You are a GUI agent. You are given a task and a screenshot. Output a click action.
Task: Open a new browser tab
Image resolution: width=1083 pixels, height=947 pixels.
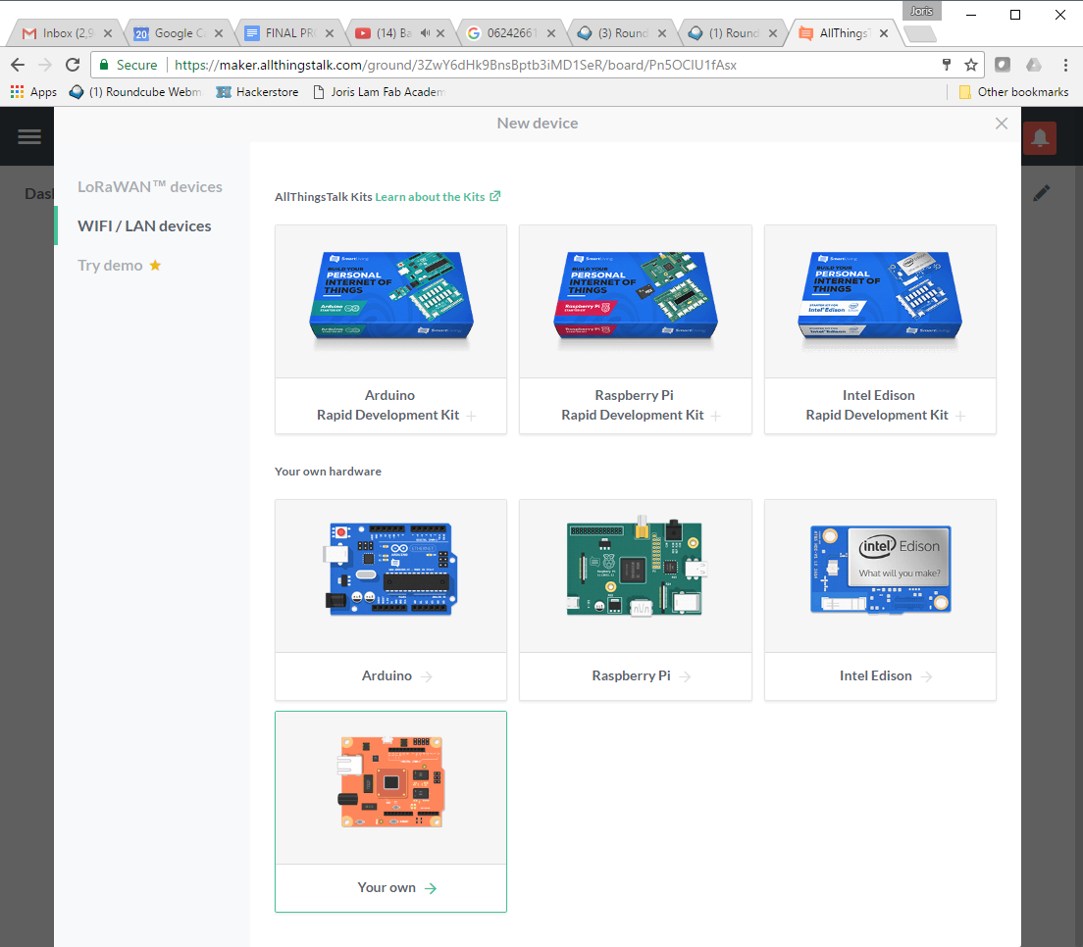coord(919,33)
